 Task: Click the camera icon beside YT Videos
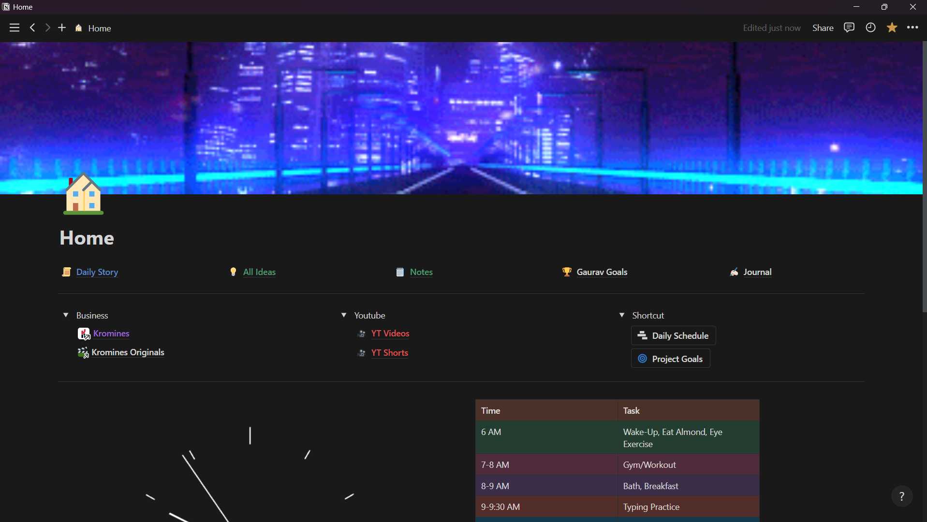pos(361,334)
